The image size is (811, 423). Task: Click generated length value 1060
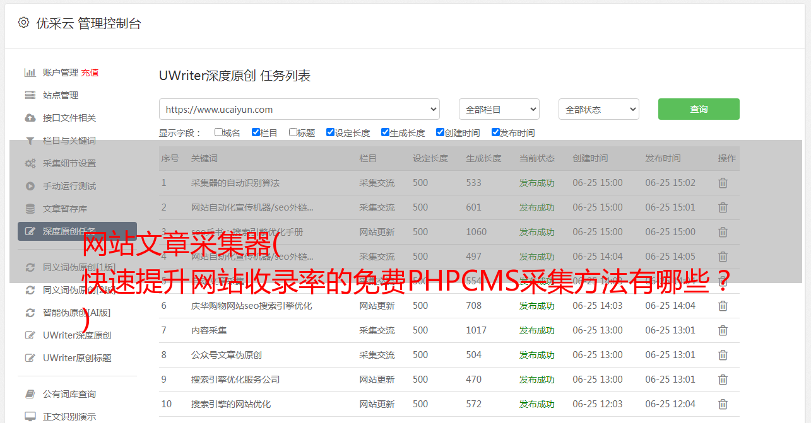point(477,232)
